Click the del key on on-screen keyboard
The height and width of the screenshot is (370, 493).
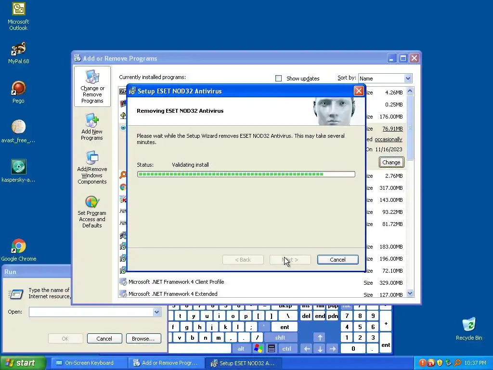pyautogui.click(x=306, y=316)
